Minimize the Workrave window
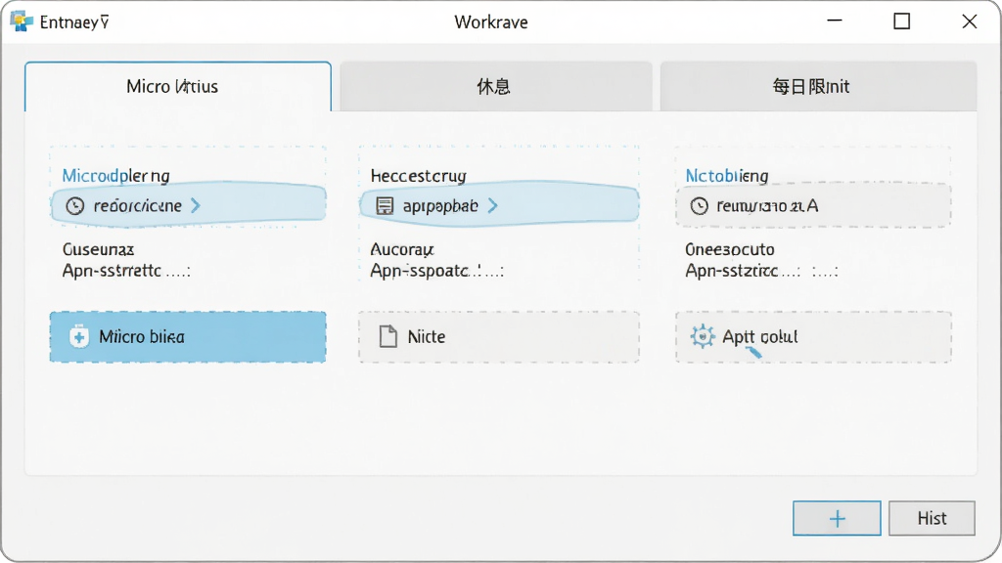The image size is (1002, 563). tap(835, 22)
